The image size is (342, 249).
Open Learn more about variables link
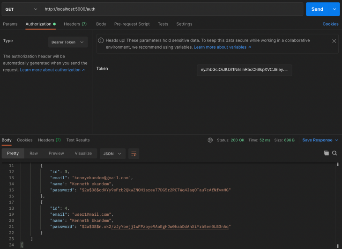tap(222, 47)
